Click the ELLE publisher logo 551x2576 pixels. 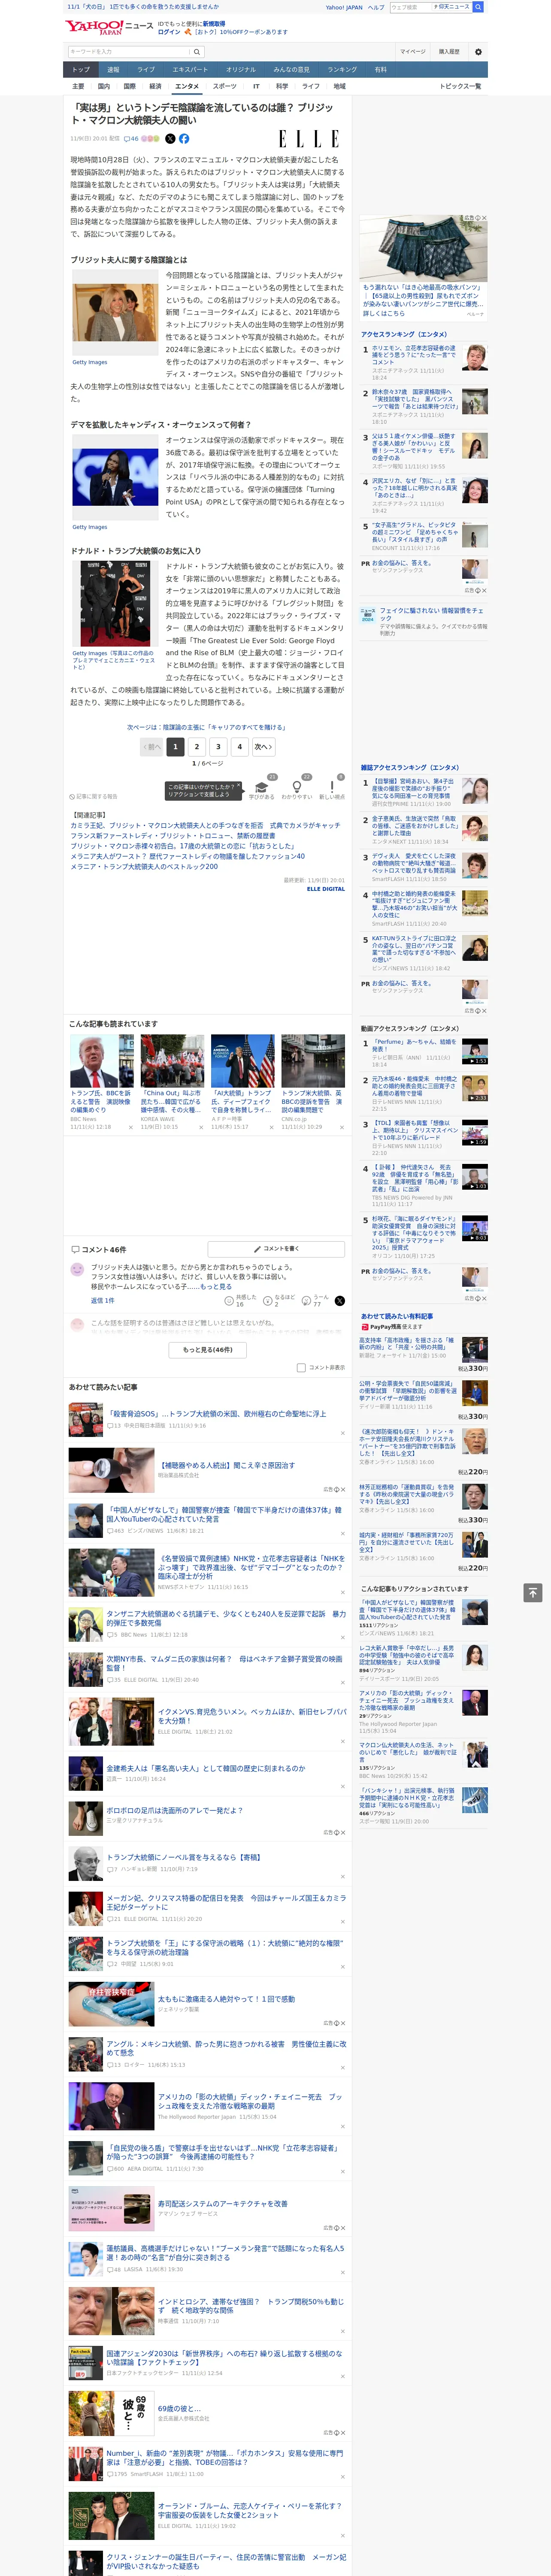pos(308,139)
